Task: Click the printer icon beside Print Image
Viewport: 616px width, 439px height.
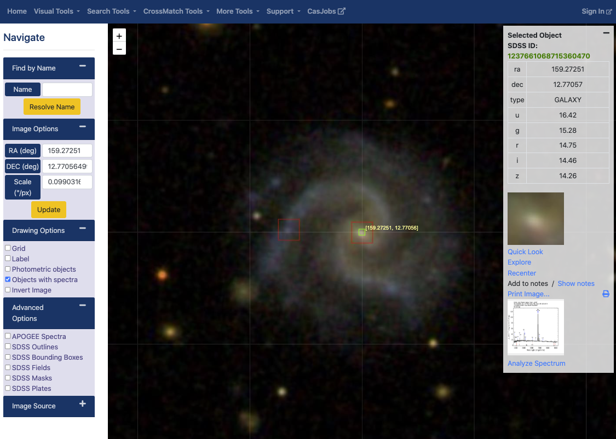Action: [606, 294]
